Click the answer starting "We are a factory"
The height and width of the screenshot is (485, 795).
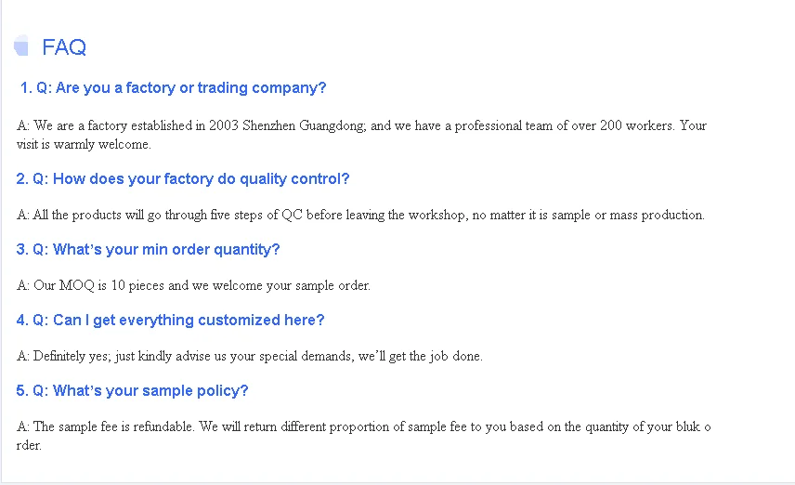coord(361,125)
